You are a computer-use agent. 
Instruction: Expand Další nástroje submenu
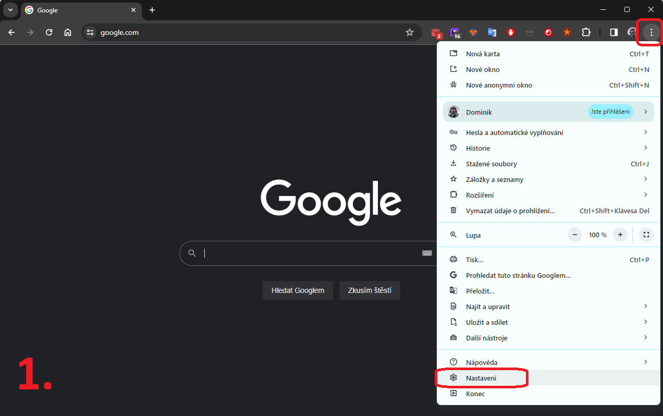tap(547, 338)
